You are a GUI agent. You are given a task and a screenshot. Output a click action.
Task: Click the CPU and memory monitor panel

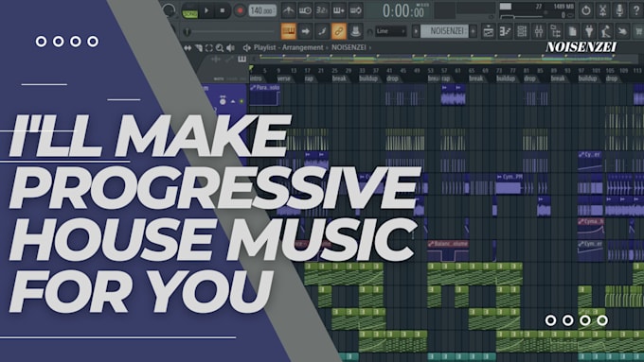point(537,10)
